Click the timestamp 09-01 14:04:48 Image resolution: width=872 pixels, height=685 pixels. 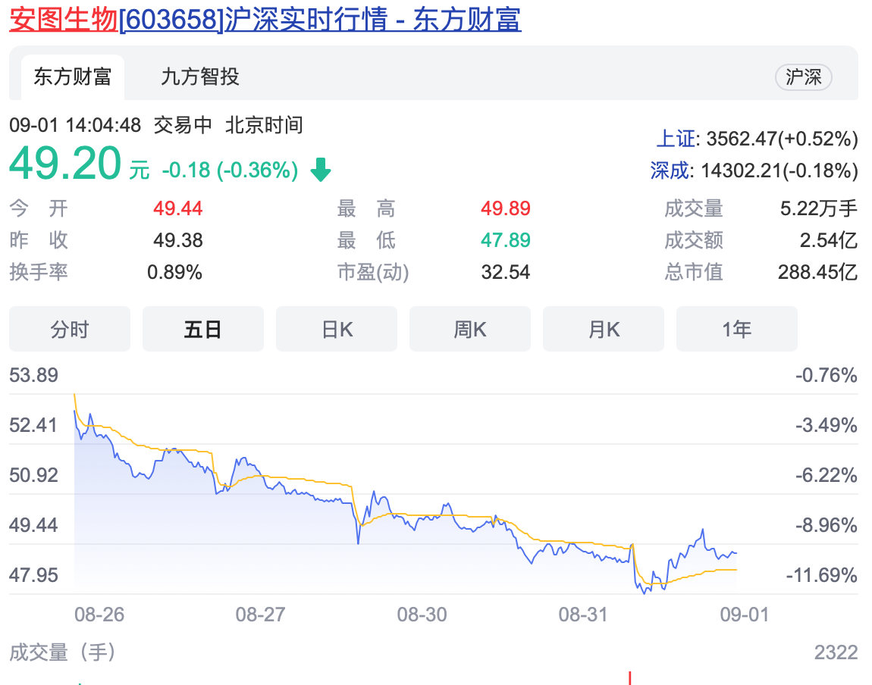coord(75,125)
